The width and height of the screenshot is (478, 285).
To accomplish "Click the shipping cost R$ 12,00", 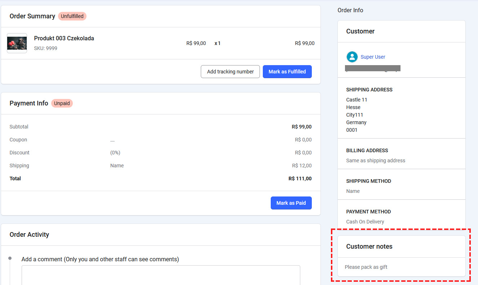I will coord(302,166).
